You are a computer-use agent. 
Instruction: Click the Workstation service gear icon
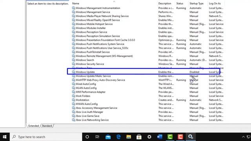point(73,100)
